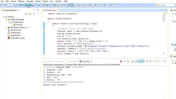This screenshot has height=99, width=176.
Task: Switch to the Javadoc tab
Action: [60, 61]
